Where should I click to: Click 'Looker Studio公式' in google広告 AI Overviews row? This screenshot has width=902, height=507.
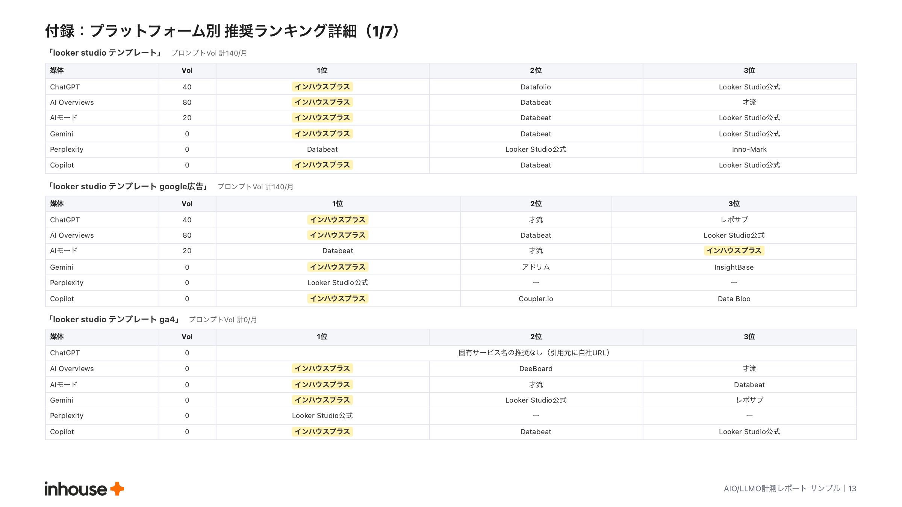734,235
